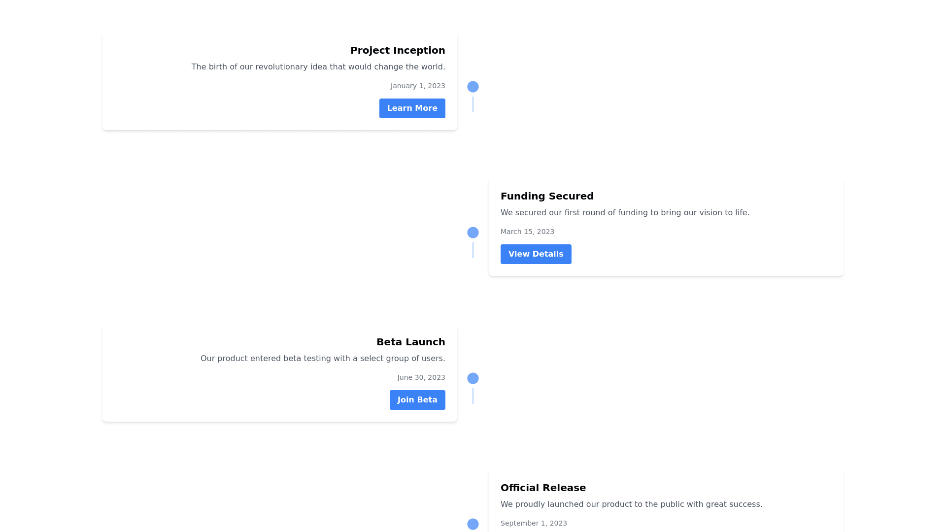Click the March 15, 2023 date

527,232
